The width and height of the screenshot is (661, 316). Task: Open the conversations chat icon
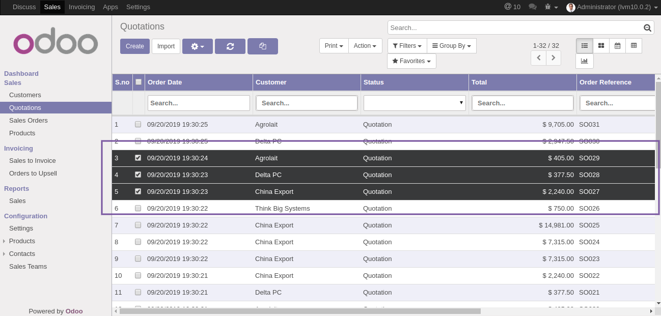pyautogui.click(x=533, y=7)
